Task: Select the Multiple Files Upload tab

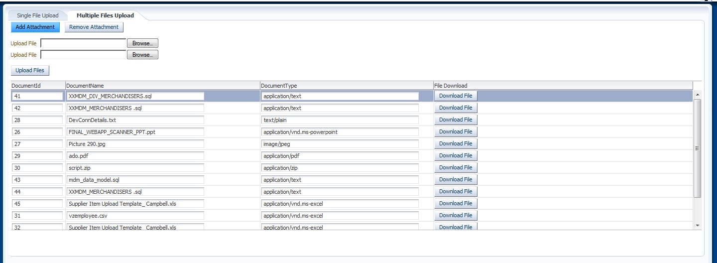Action: (105, 15)
